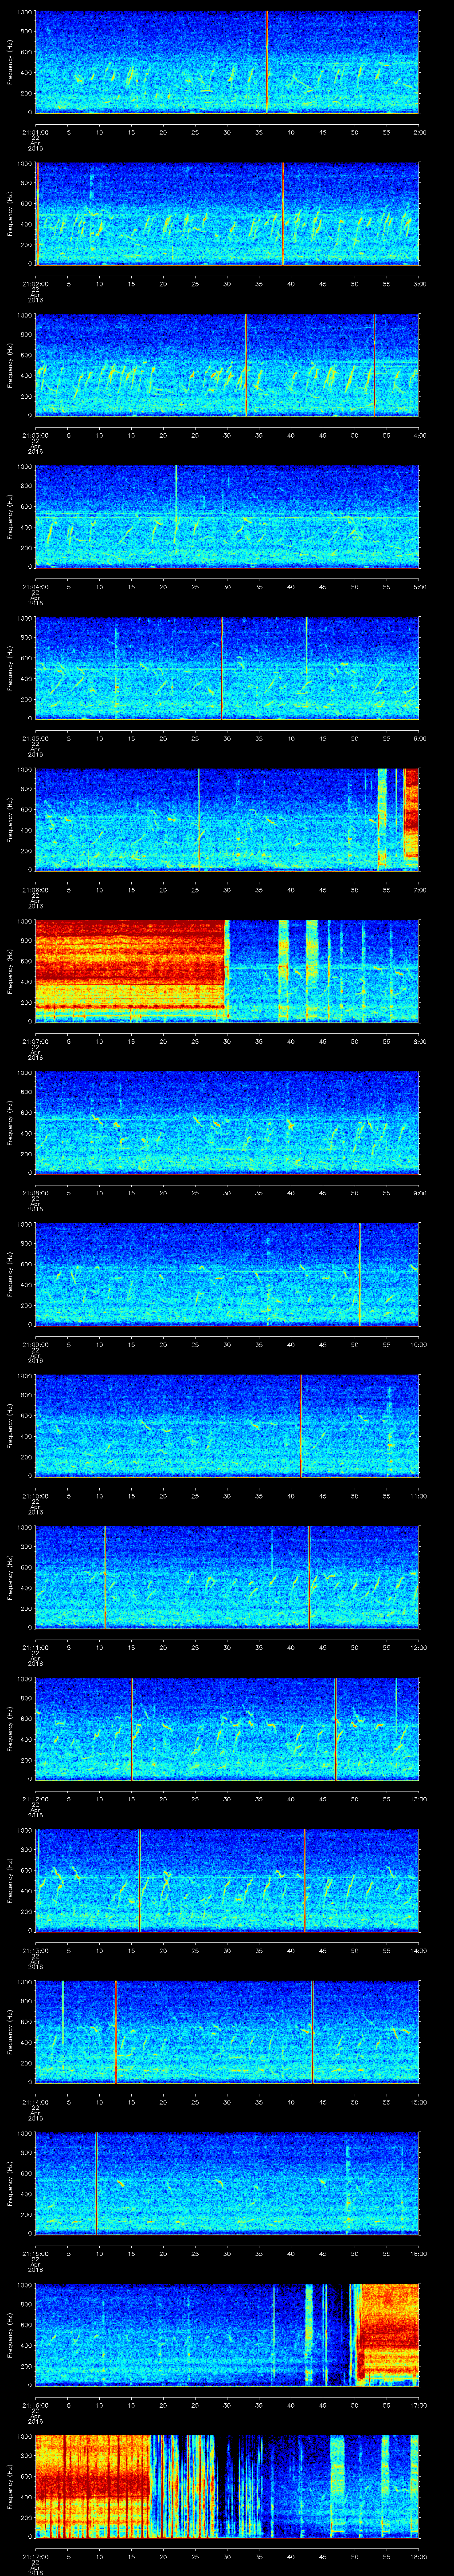Select the red spike near 51s in the 21:09:00 panel
Image resolution: width=454 pixels, height=2576 pixels.
click(x=359, y=1274)
